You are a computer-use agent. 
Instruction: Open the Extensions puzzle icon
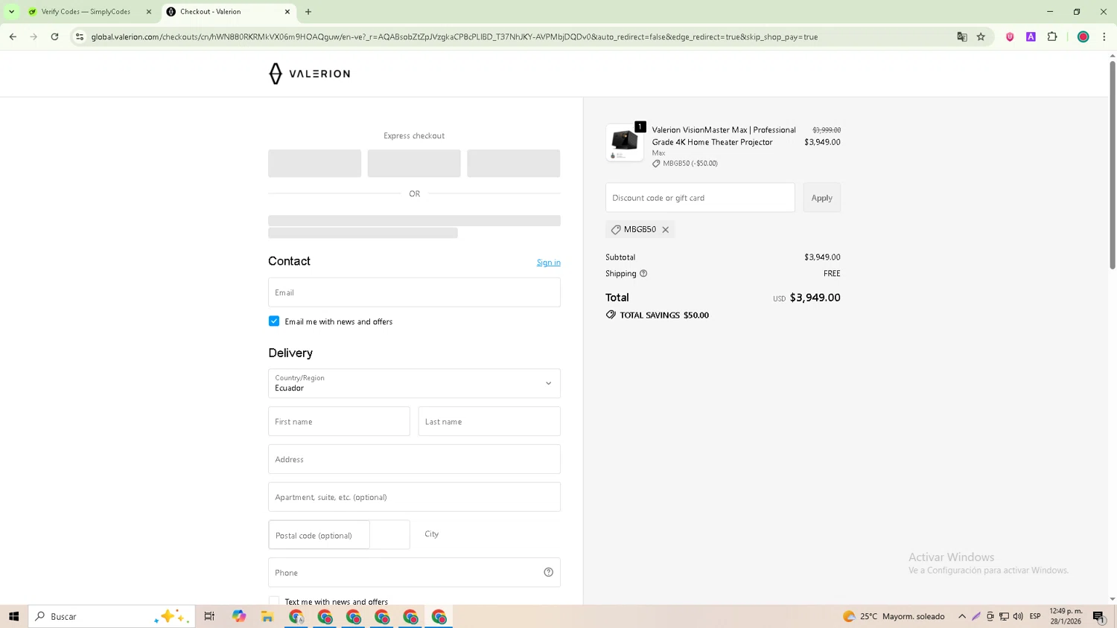click(x=1052, y=36)
